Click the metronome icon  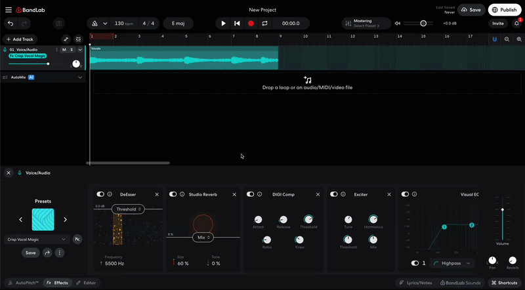[x=95, y=23]
